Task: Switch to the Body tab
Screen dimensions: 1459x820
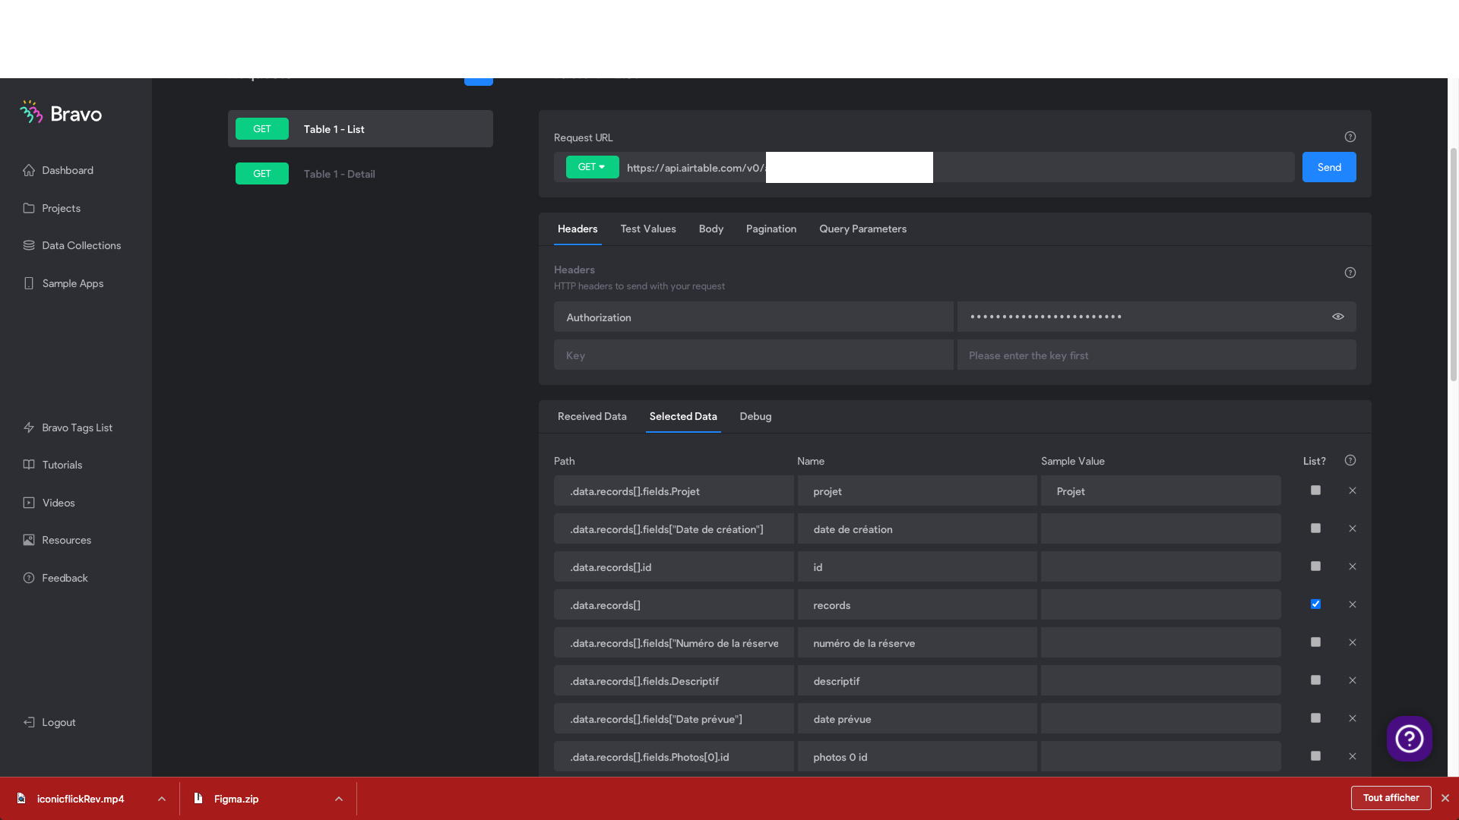Action: (711, 229)
